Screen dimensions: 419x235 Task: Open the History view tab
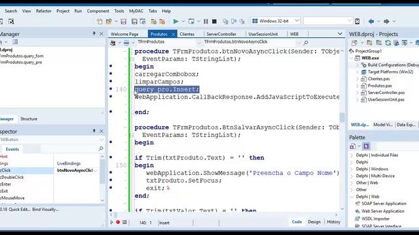coord(333,222)
